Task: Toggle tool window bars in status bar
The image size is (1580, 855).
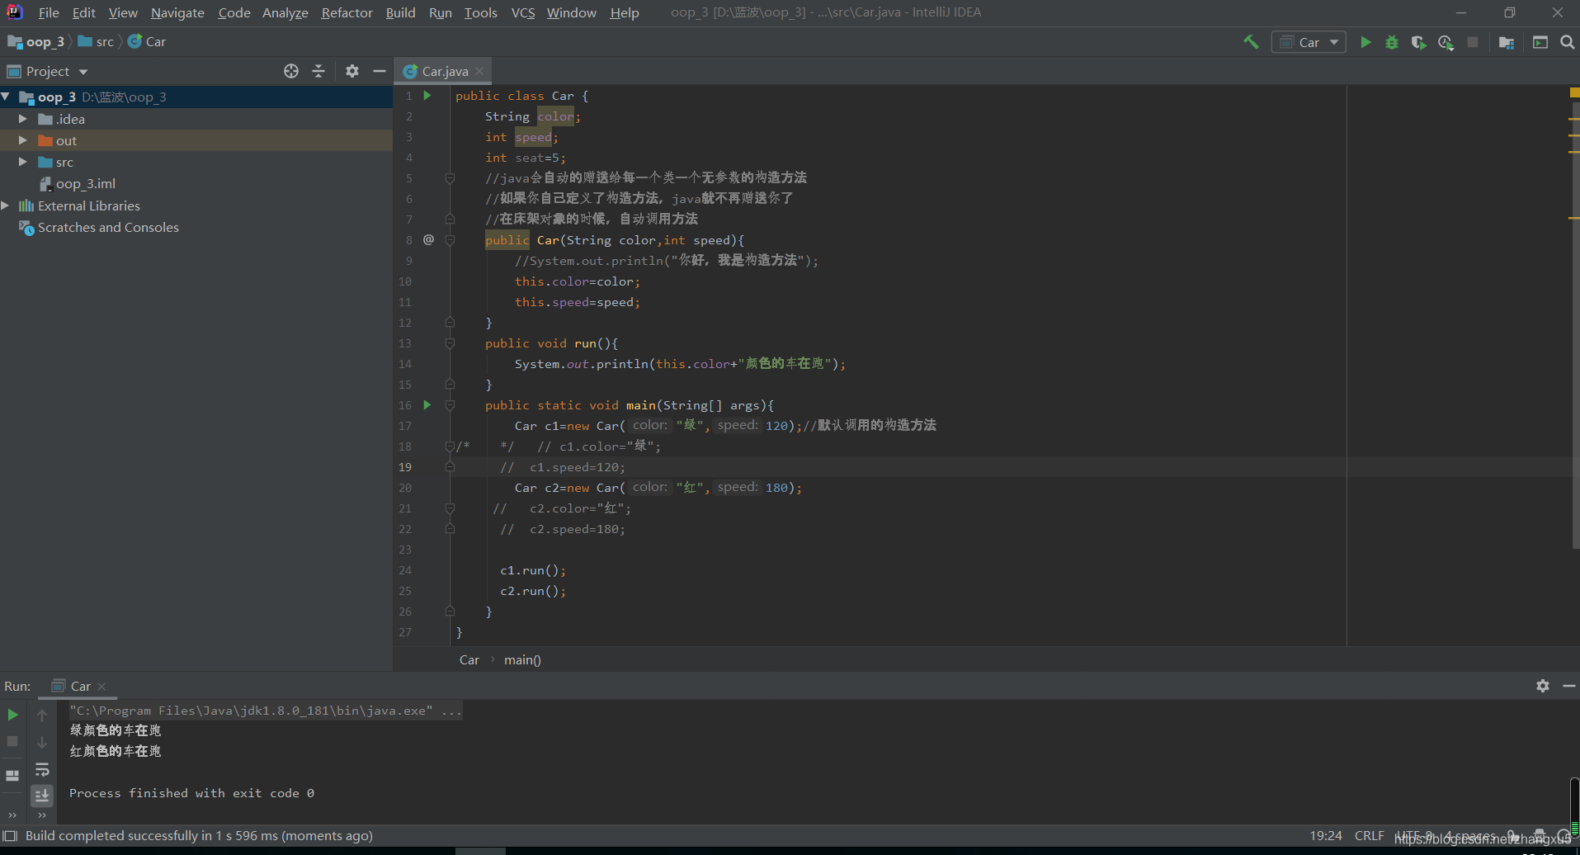Action: pos(10,835)
